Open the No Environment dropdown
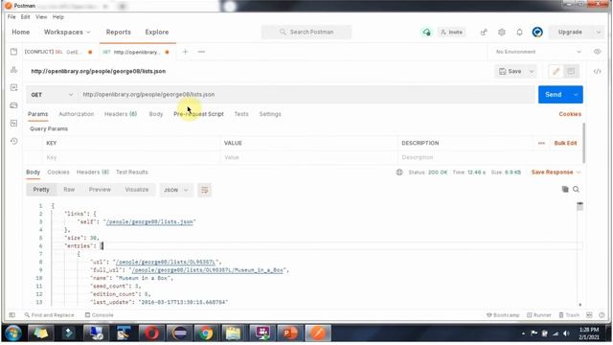 pos(538,52)
